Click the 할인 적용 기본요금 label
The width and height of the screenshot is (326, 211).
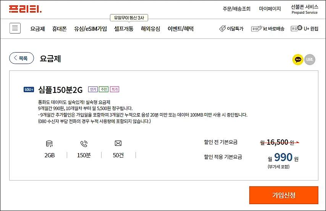pos(223,157)
